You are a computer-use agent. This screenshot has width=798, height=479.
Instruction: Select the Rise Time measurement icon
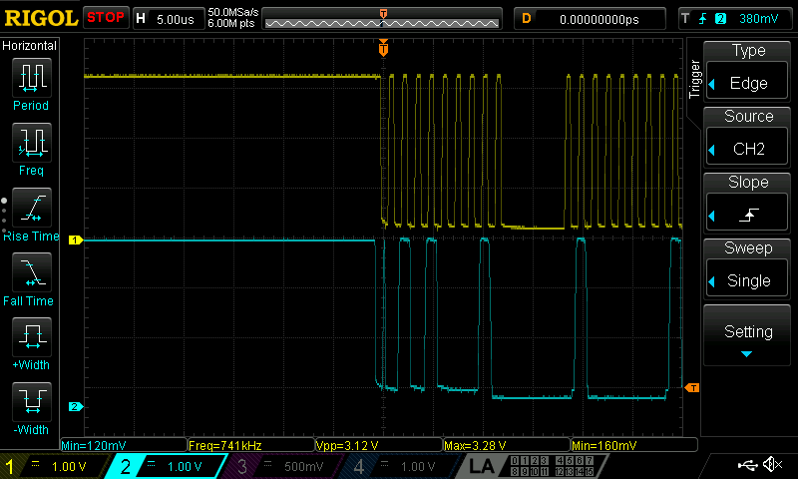(x=32, y=208)
